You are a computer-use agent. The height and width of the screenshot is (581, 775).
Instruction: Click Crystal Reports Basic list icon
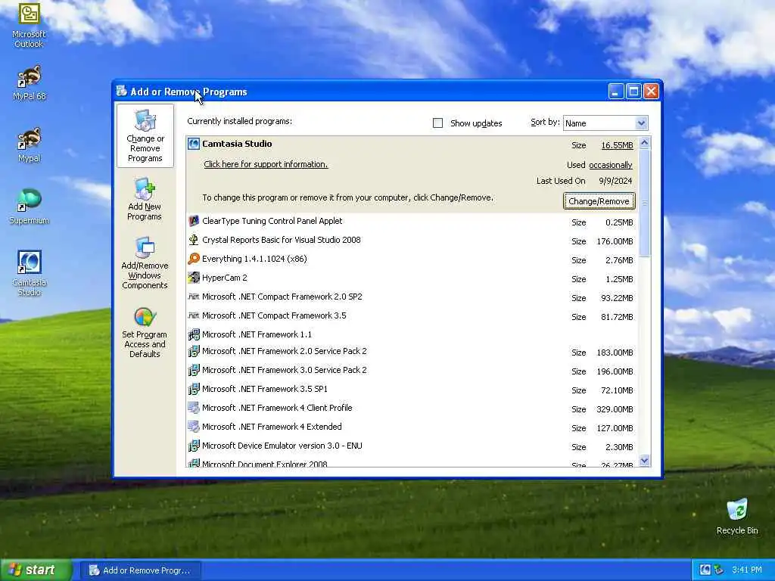pyautogui.click(x=194, y=240)
